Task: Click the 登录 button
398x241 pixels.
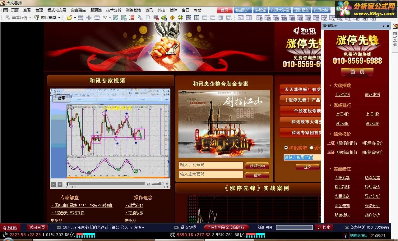Action: [257, 175]
